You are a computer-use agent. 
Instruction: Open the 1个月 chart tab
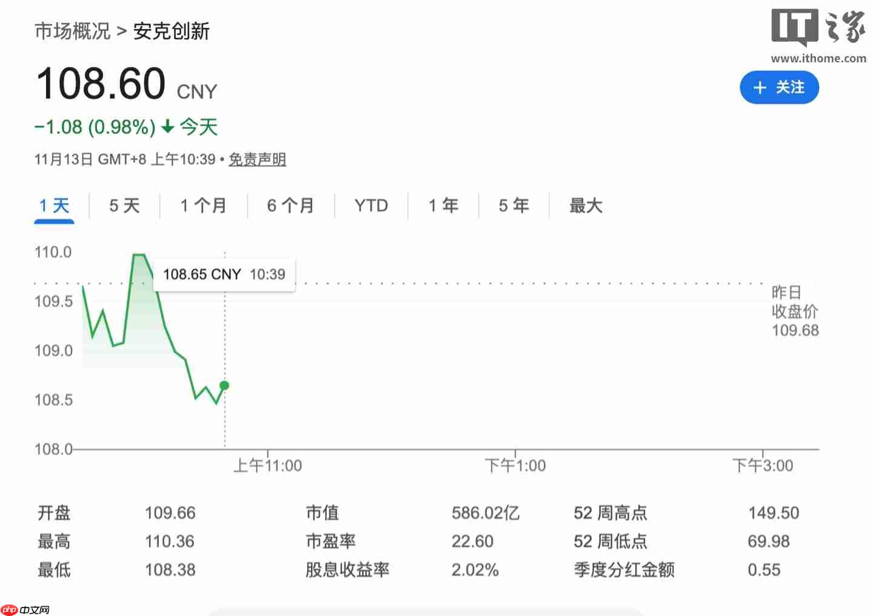coord(203,205)
